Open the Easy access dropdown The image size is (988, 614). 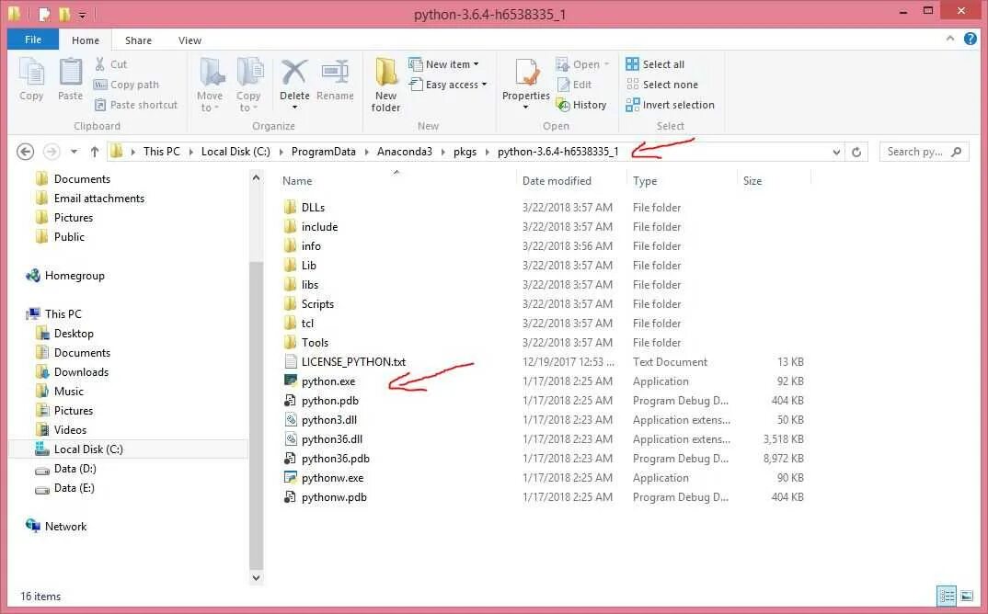[447, 85]
